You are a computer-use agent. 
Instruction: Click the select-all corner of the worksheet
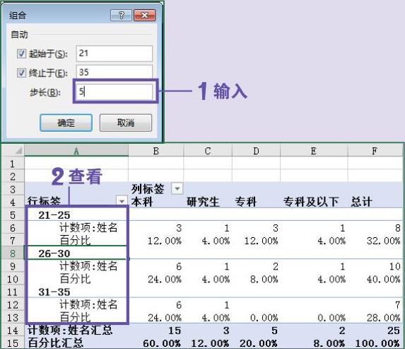(x=13, y=151)
